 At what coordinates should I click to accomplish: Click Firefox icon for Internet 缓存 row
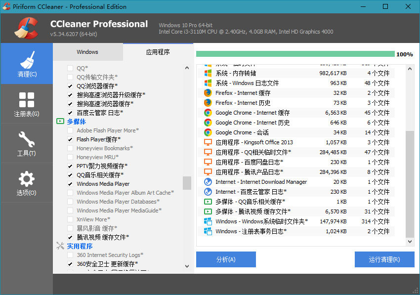coord(208,93)
